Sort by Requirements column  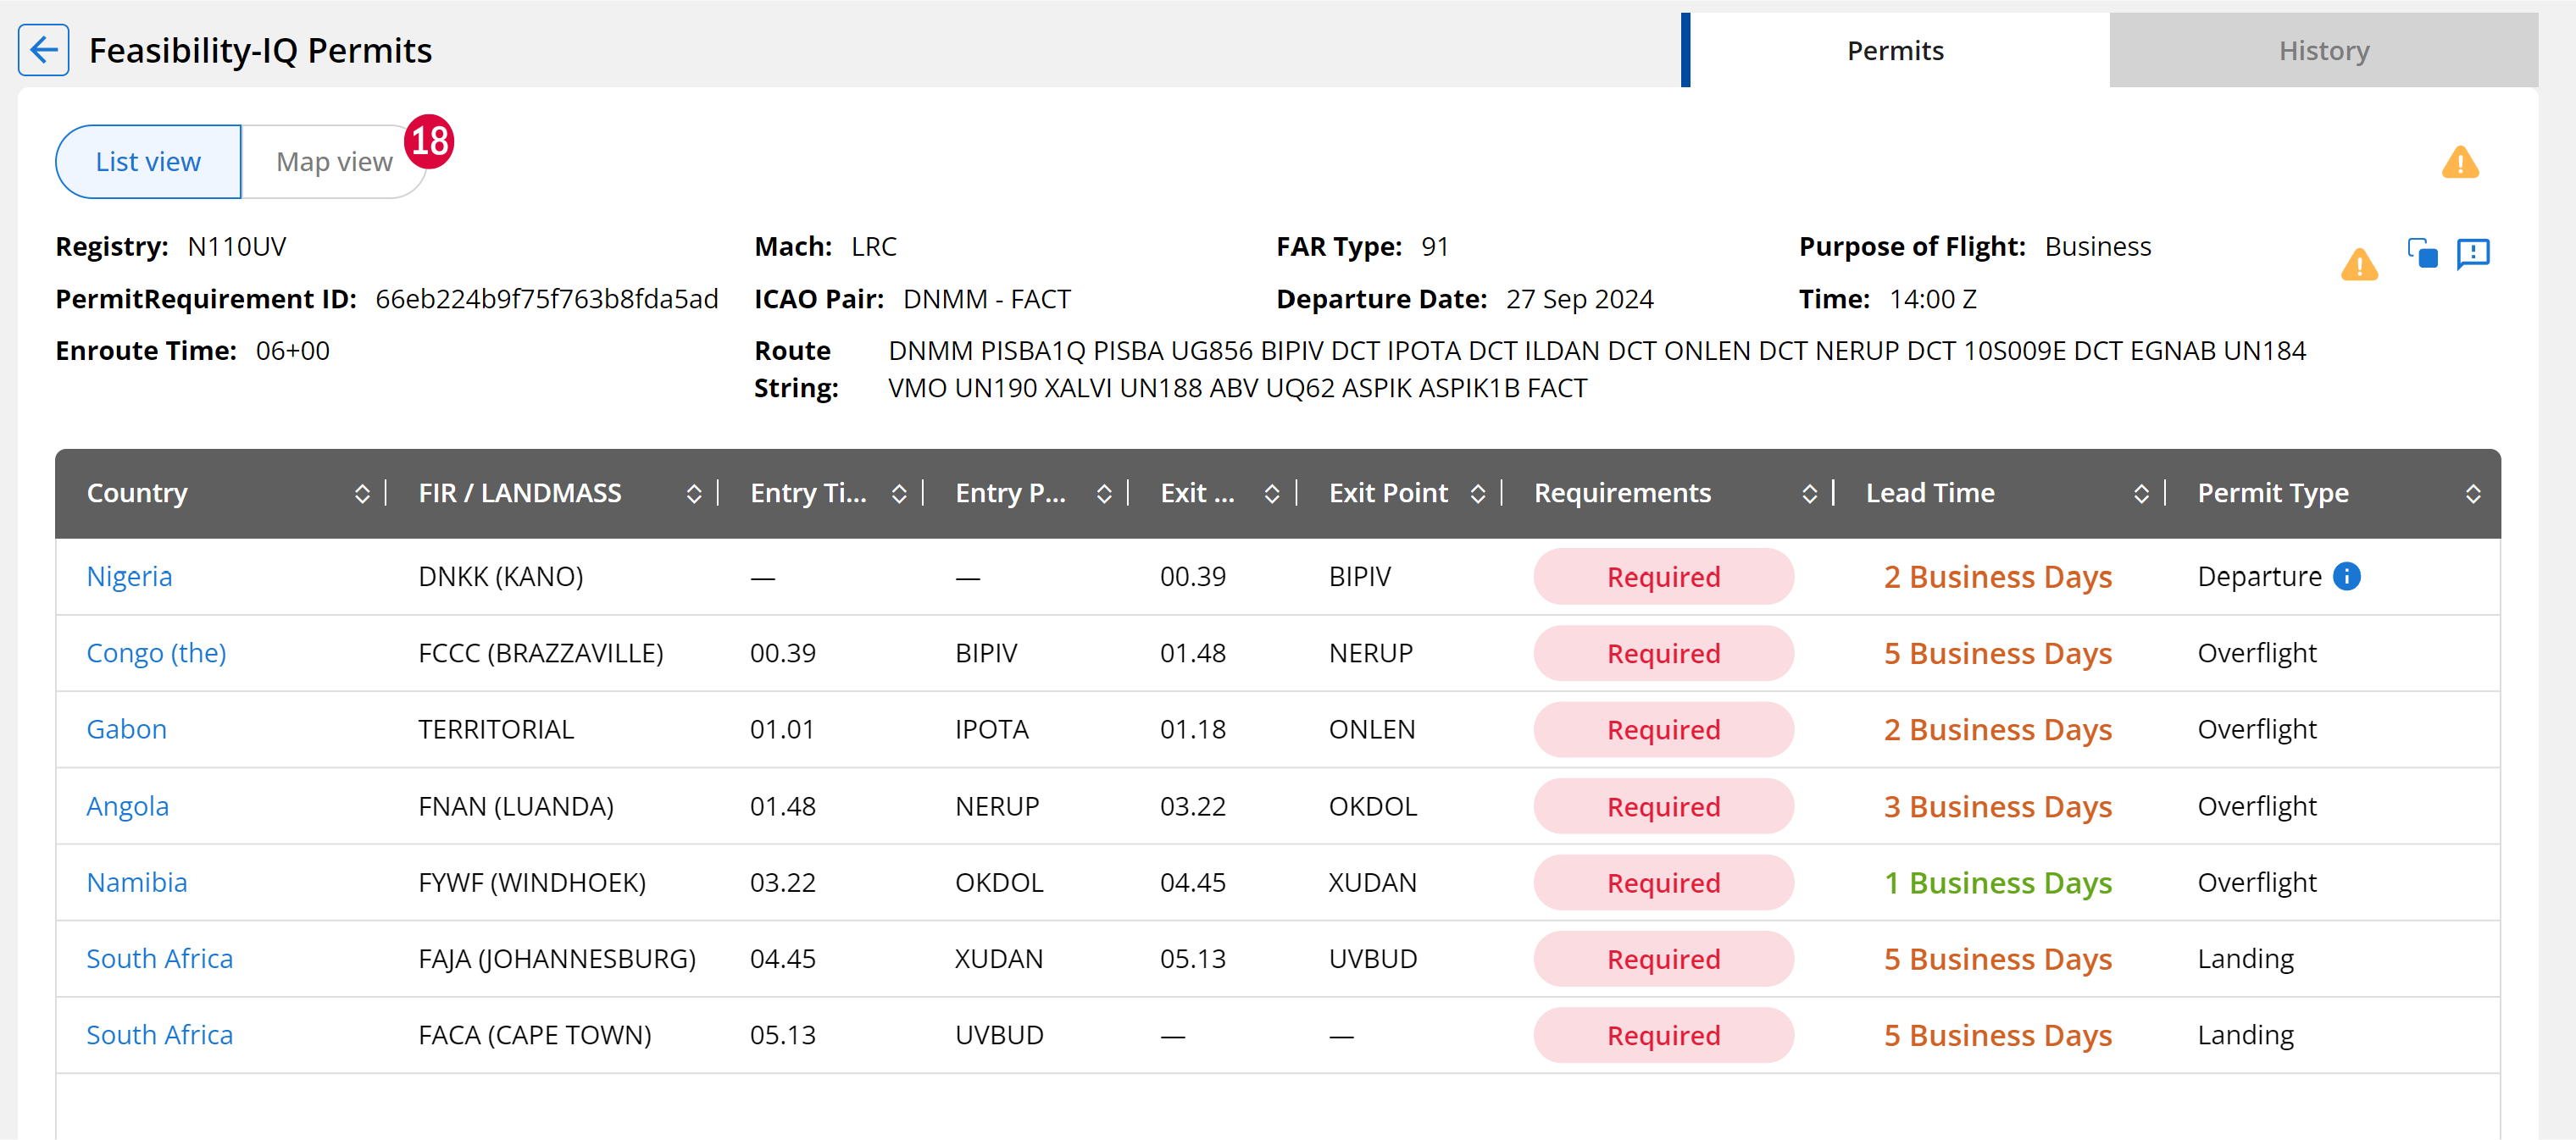(x=1809, y=494)
